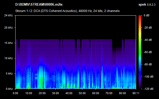Click the -100 dB scale label
Viewport: 159px width, 99px height.
click(x=148, y=77)
